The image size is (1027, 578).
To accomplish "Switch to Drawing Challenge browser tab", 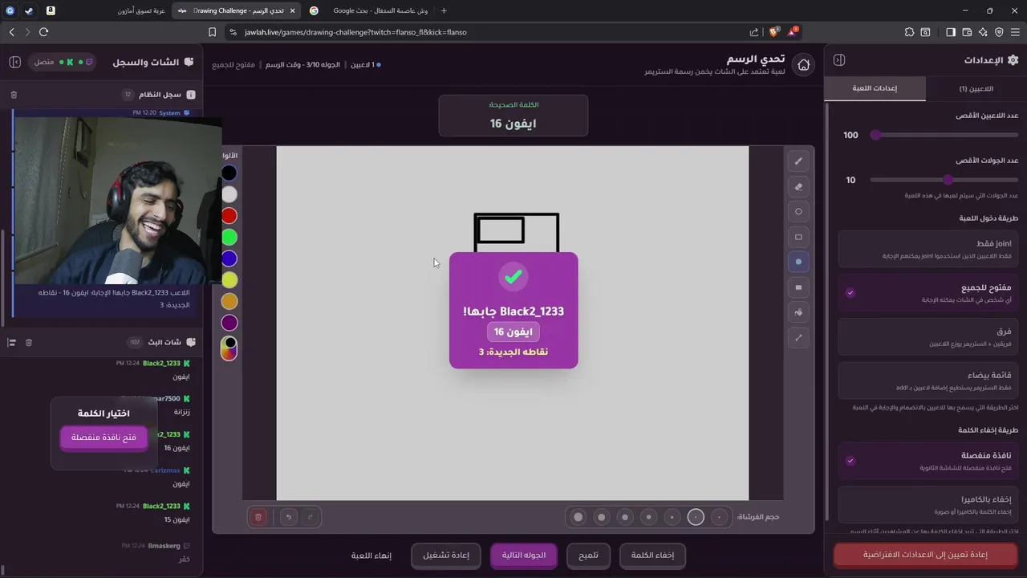I will (237, 10).
